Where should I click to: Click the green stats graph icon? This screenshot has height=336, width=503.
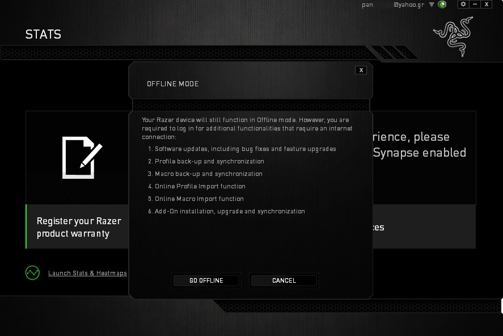click(32, 273)
